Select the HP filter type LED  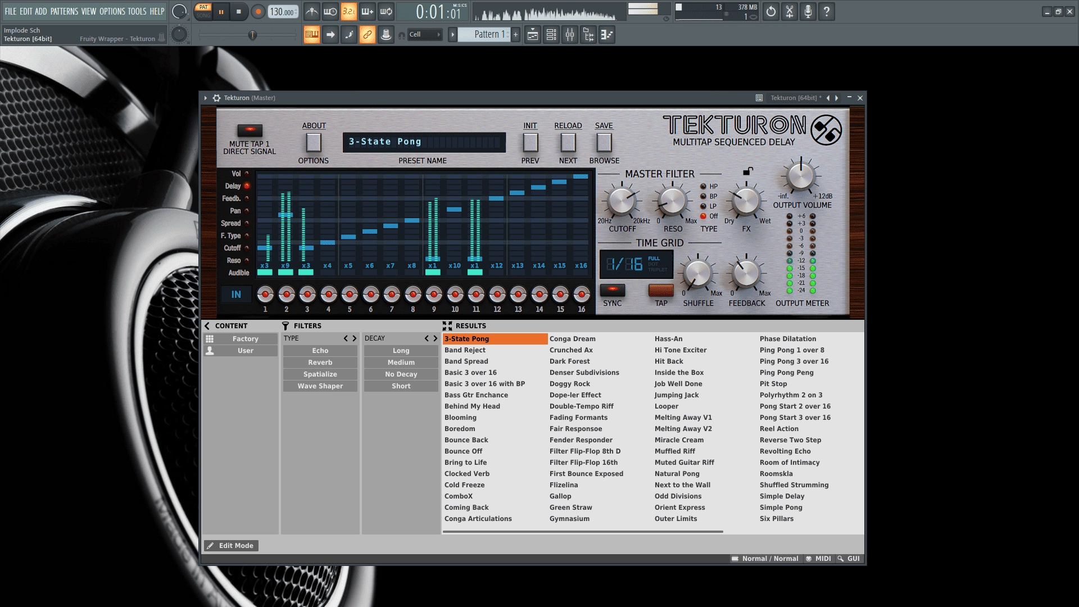coord(703,187)
